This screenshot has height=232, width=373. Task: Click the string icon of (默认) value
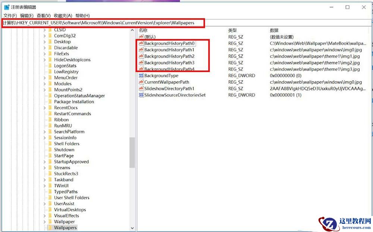tap(141, 36)
